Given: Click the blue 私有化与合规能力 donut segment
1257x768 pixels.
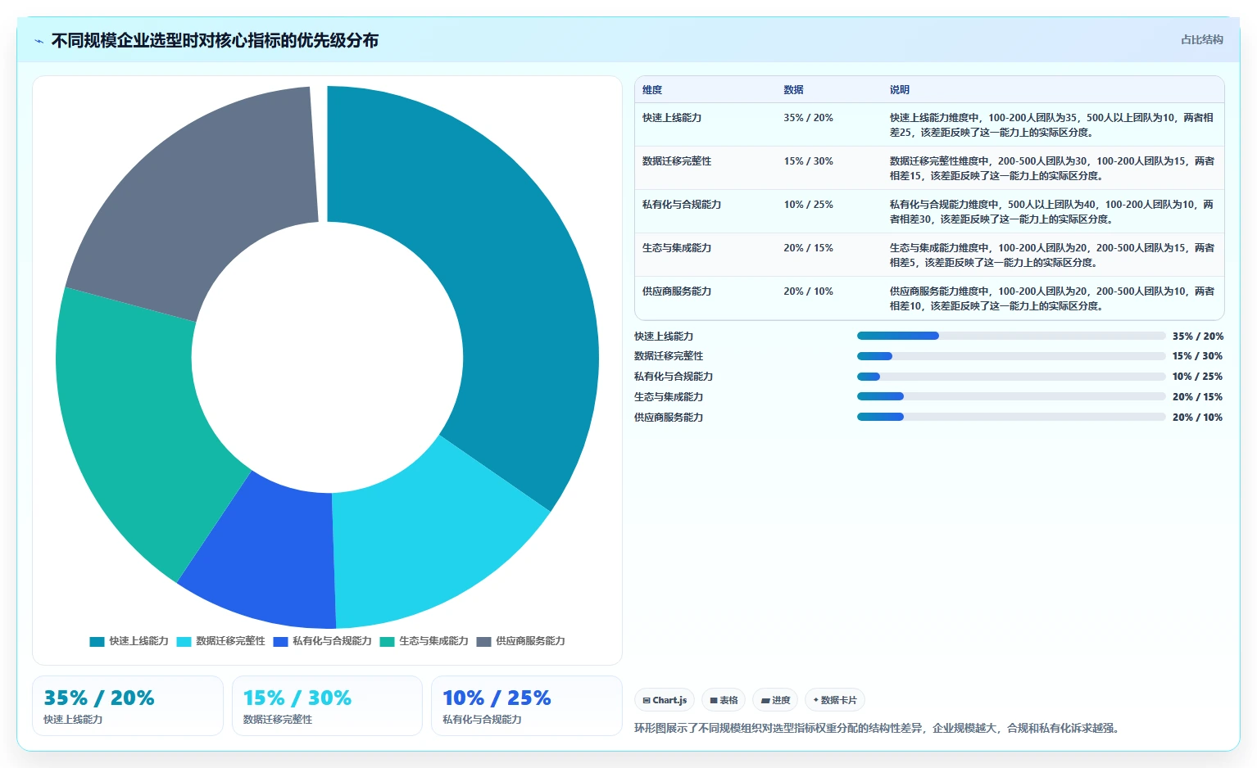Looking at the screenshot, I should coord(270,557).
